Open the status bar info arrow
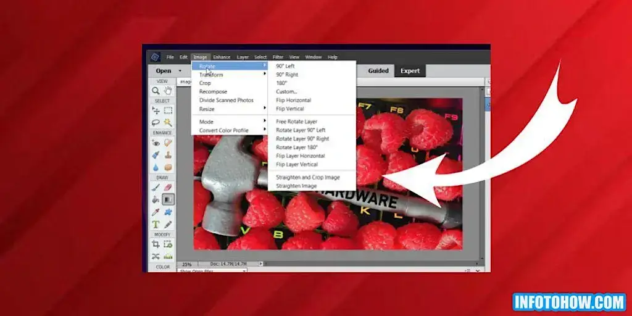The height and width of the screenshot is (316, 632). click(260, 264)
